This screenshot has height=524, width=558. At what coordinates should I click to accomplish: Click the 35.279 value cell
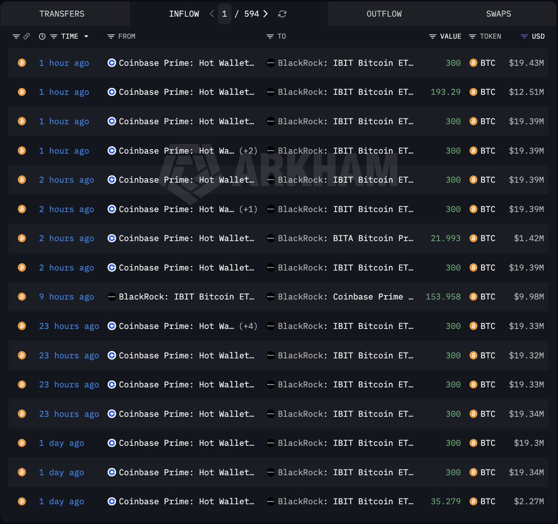pyautogui.click(x=445, y=501)
